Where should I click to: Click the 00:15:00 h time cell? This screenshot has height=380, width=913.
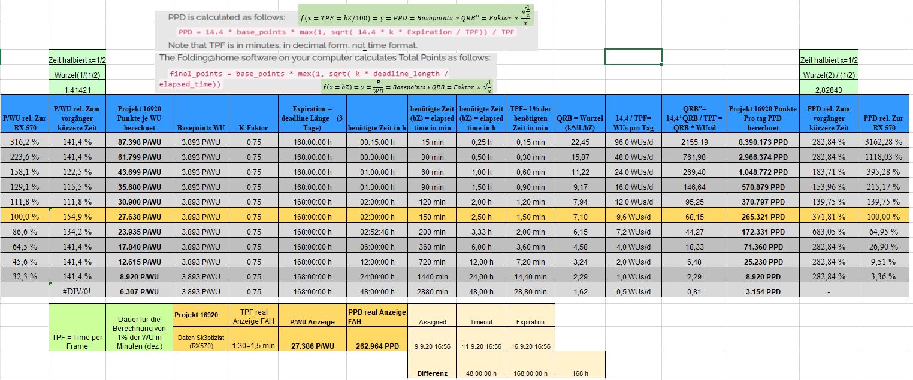click(377, 142)
